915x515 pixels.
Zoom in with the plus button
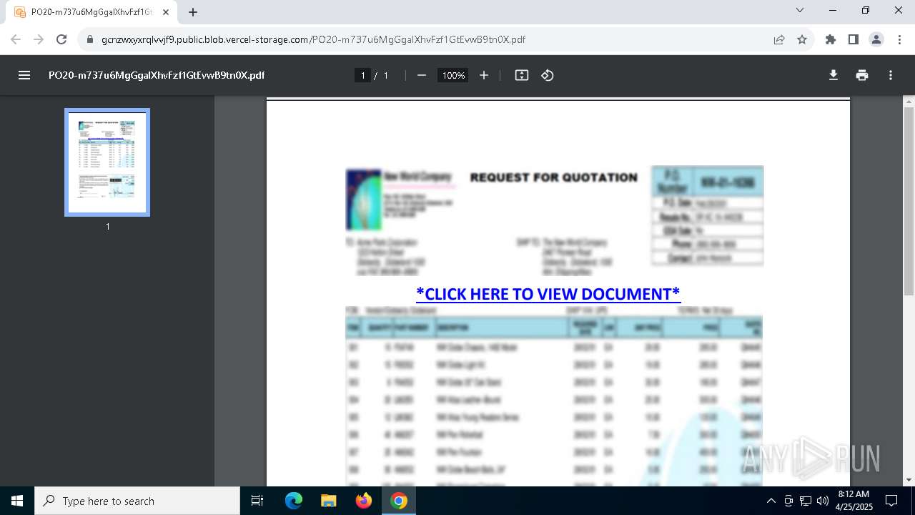tap(484, 75)
